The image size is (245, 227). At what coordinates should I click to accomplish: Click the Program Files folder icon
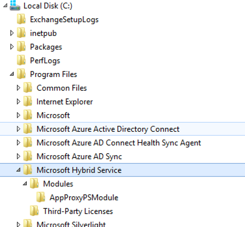click(x=21, y=74)
